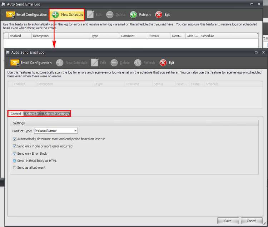Viewport: 268px width, 227px height.
Task: Click the green Refresh icon in top toolbar
Action: coord(133,15)
